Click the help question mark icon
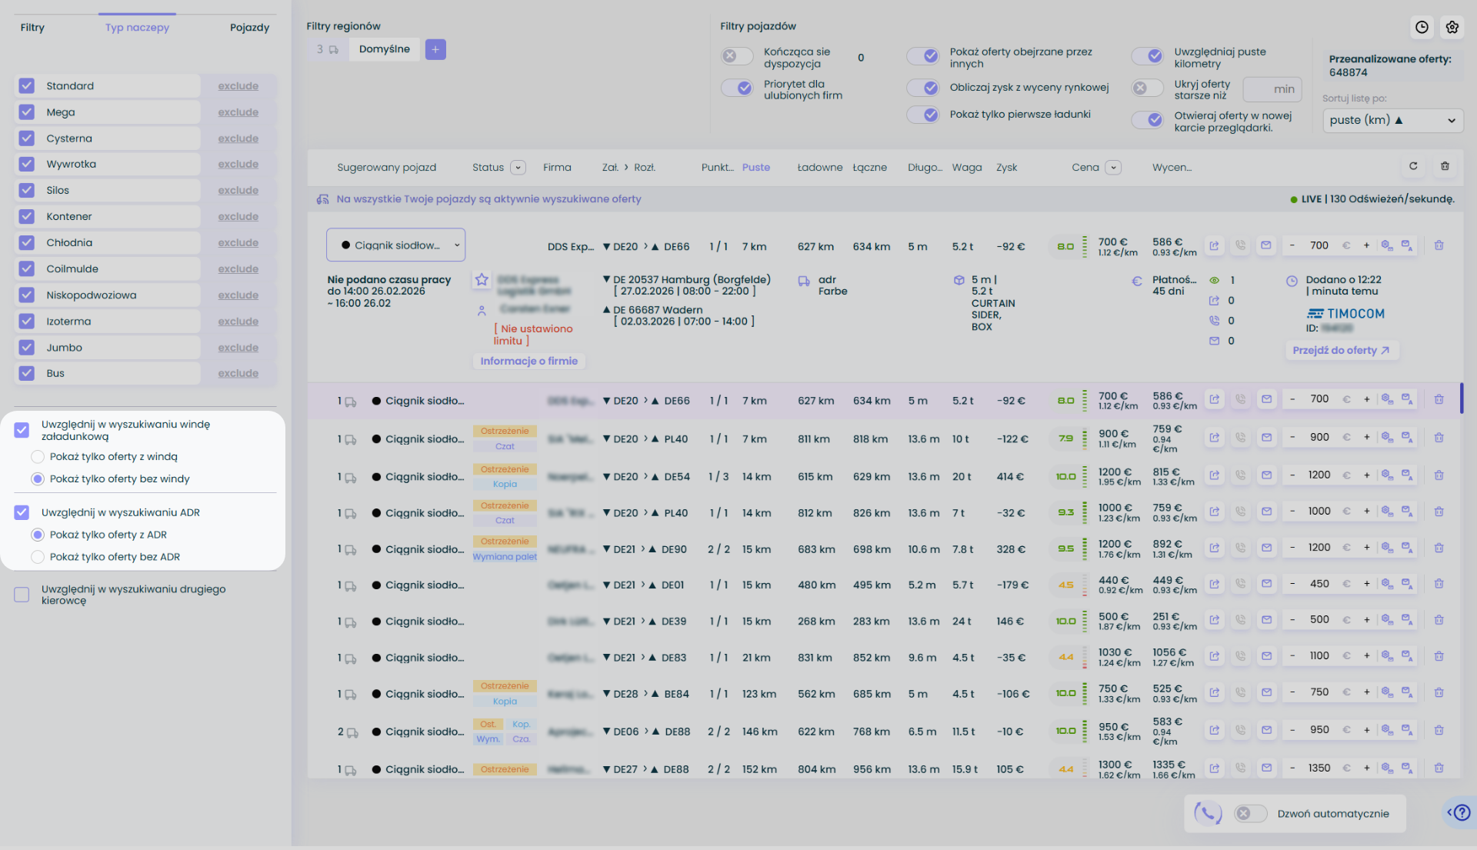1477x850 pixels. point(1462,812)
